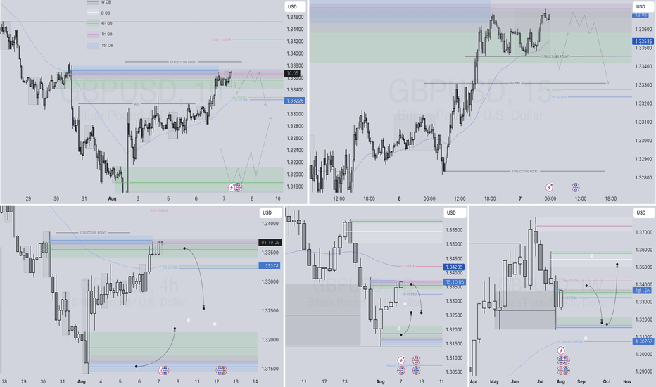
Task: Click date 23 on daily chart time axis
Action: pyautogui.click(x=345, y=381)
